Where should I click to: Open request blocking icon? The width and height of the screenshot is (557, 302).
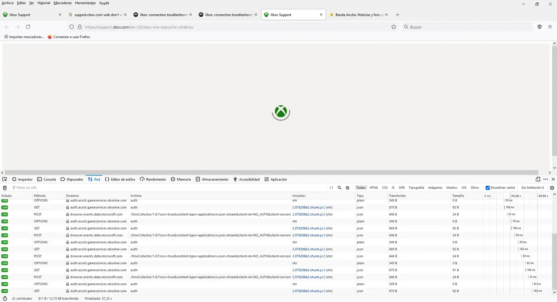pyautogui.click(x=347, y=188)
